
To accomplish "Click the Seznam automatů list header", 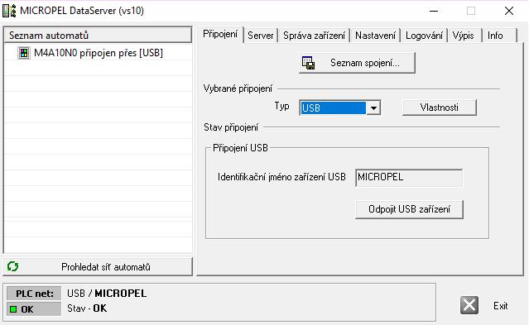I will coord(98,35).
